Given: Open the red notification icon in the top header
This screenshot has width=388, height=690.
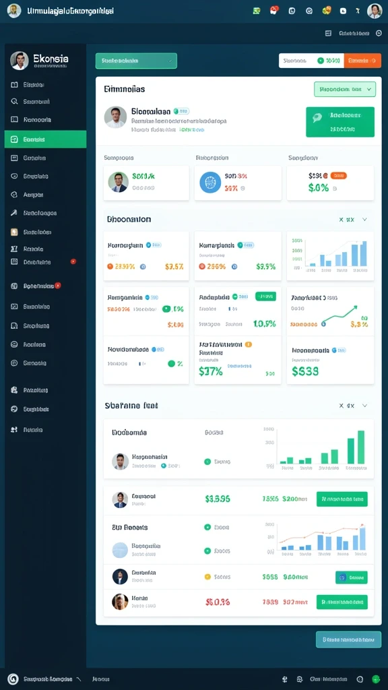Looking at the screenshot, I should click(x=274, y=11).
